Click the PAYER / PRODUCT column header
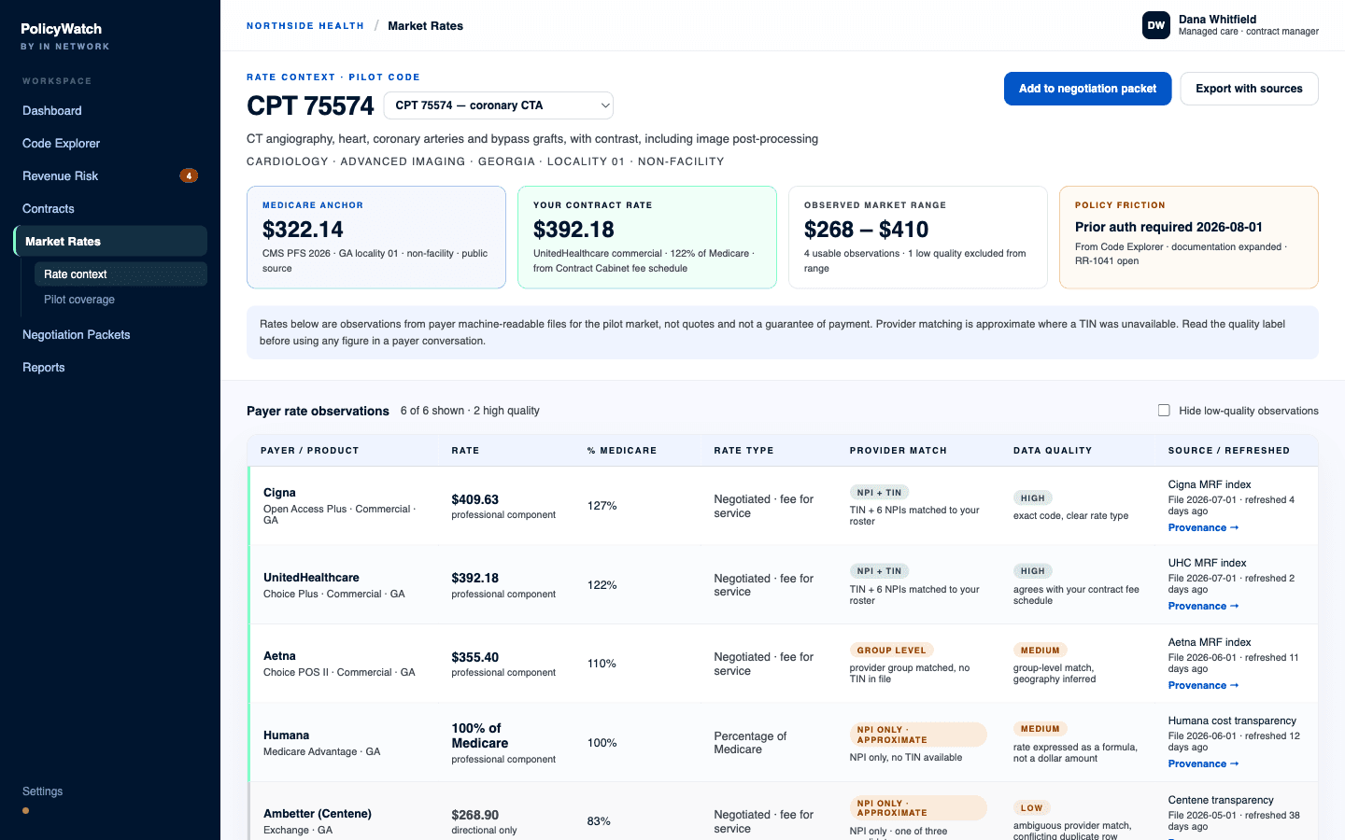Image resolution: width=1345 pixels, height=840 pixels. point(310,450)
